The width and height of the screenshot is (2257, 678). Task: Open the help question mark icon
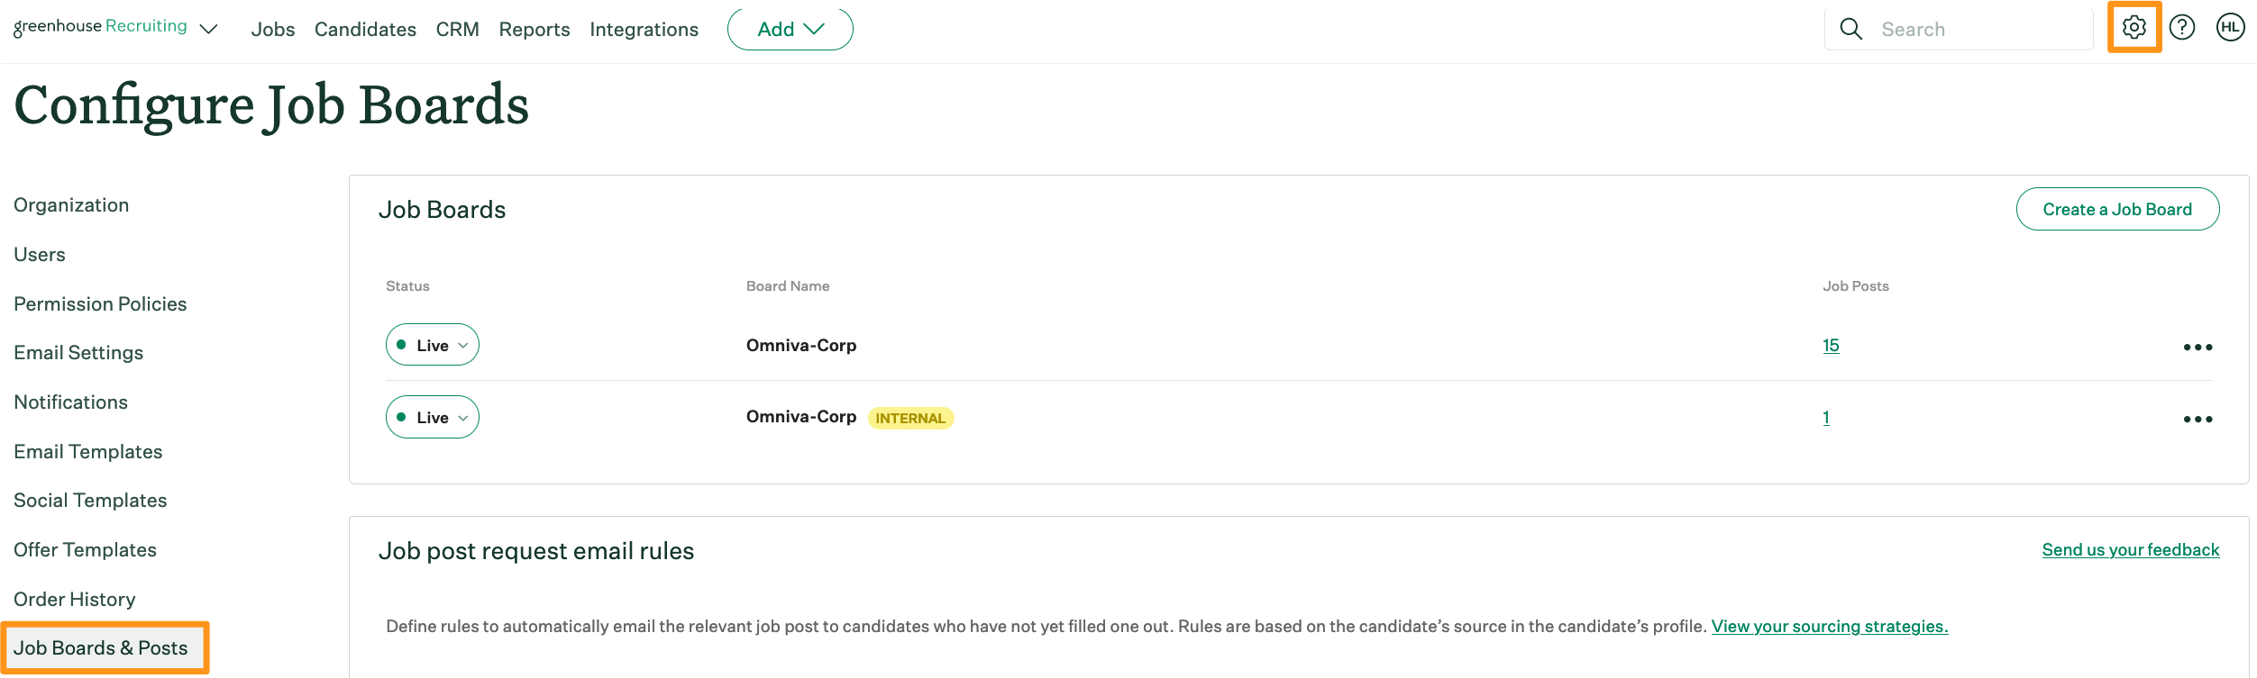click(2182, 26)
